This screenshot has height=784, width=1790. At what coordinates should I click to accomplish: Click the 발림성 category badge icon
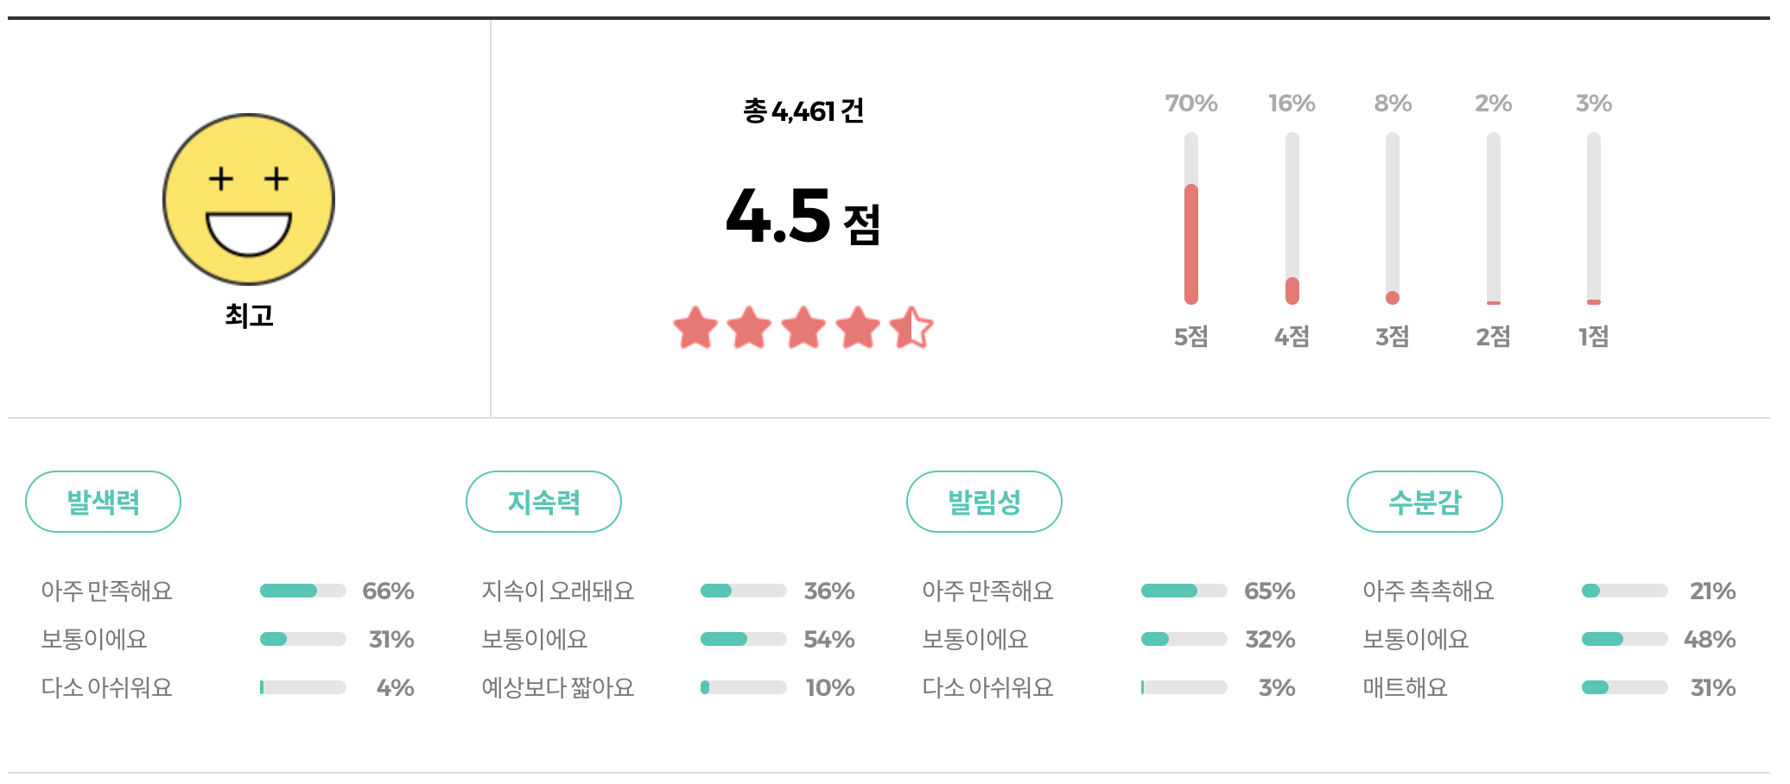(x=985, y=501)
